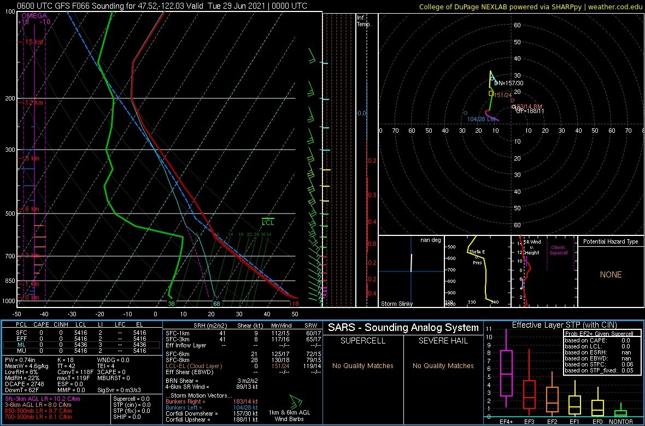Image resolution: width=645 pixels, height=426 pixels.
Task: Click the 1km & 6km AGL wind barb icon
Action: point(295,401)
